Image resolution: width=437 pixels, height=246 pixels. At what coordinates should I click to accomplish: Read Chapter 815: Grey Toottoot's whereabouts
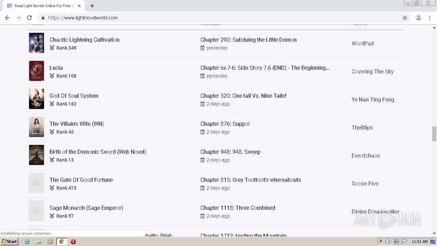click(251, 180)
